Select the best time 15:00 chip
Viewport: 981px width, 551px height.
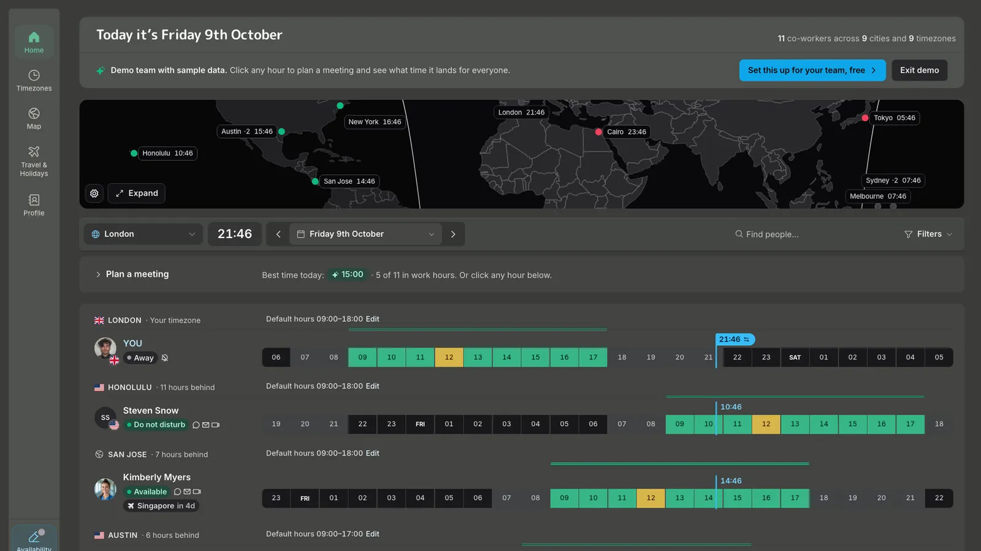tap(348, 275)
